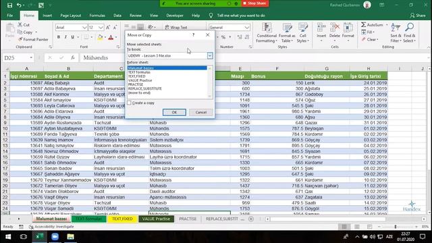The height and width of the screenshot is (243, 432).
Task: Switch to VALUE Practise sheet tab
Action: pos(156,219)
